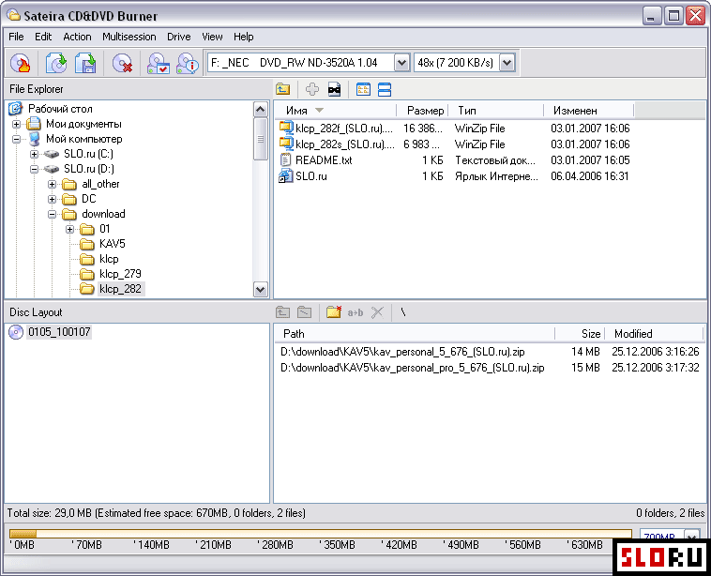Image resolution: width=711 pixels, height=576 pixels.
Task: Open the drive selection dropdown
Action: point(401,63)
